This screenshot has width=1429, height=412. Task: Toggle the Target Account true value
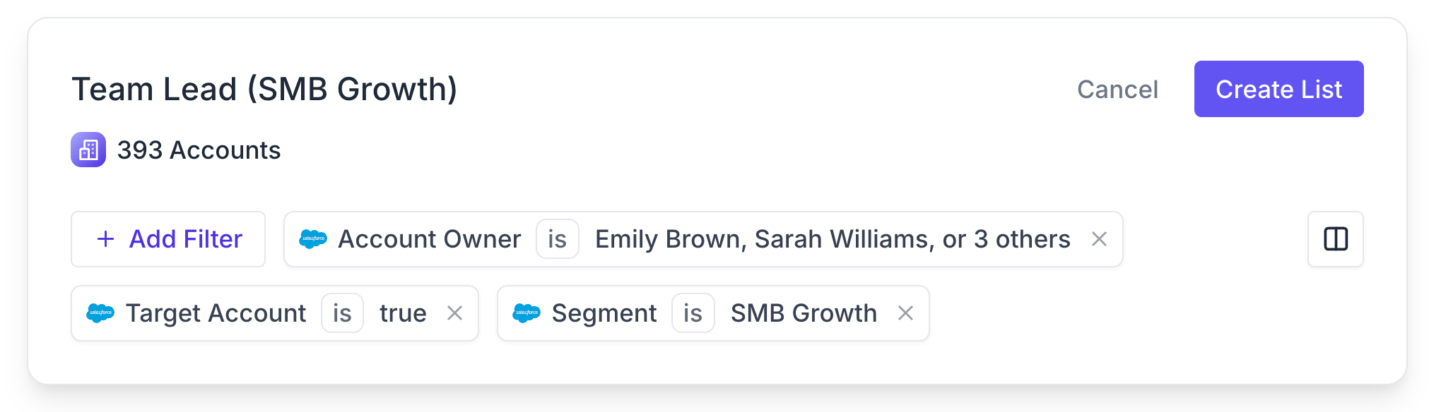coord(404,313)
